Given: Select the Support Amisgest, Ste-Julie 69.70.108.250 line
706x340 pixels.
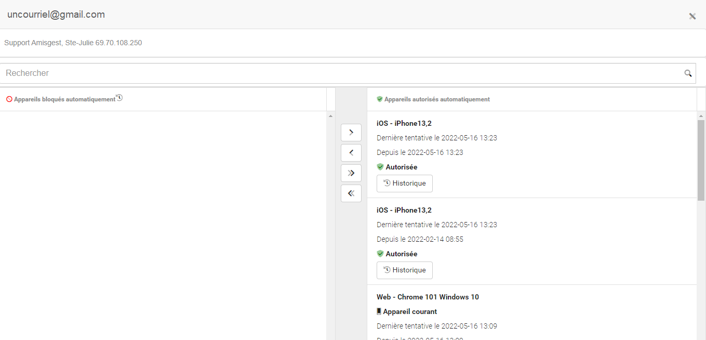Looking at the screenshot, I should pos(73,43).
